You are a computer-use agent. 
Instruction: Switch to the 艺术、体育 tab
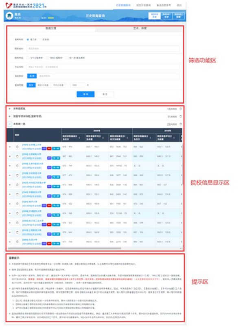(x=140, y=29)
